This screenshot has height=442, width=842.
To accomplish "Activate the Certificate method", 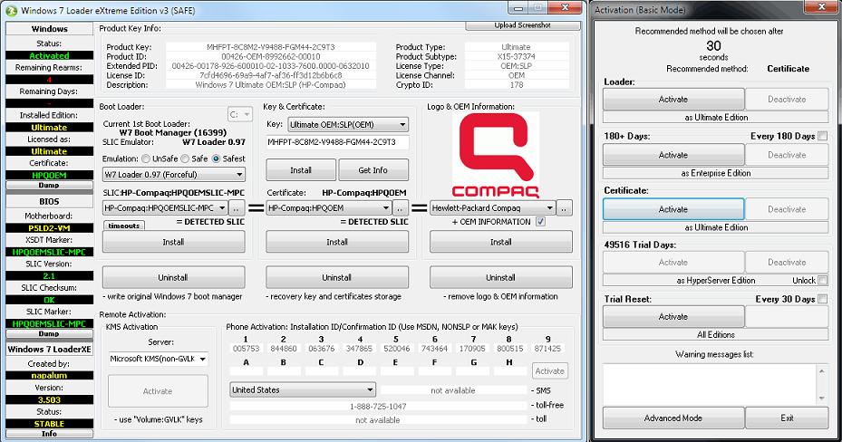I will pos(673,209).
